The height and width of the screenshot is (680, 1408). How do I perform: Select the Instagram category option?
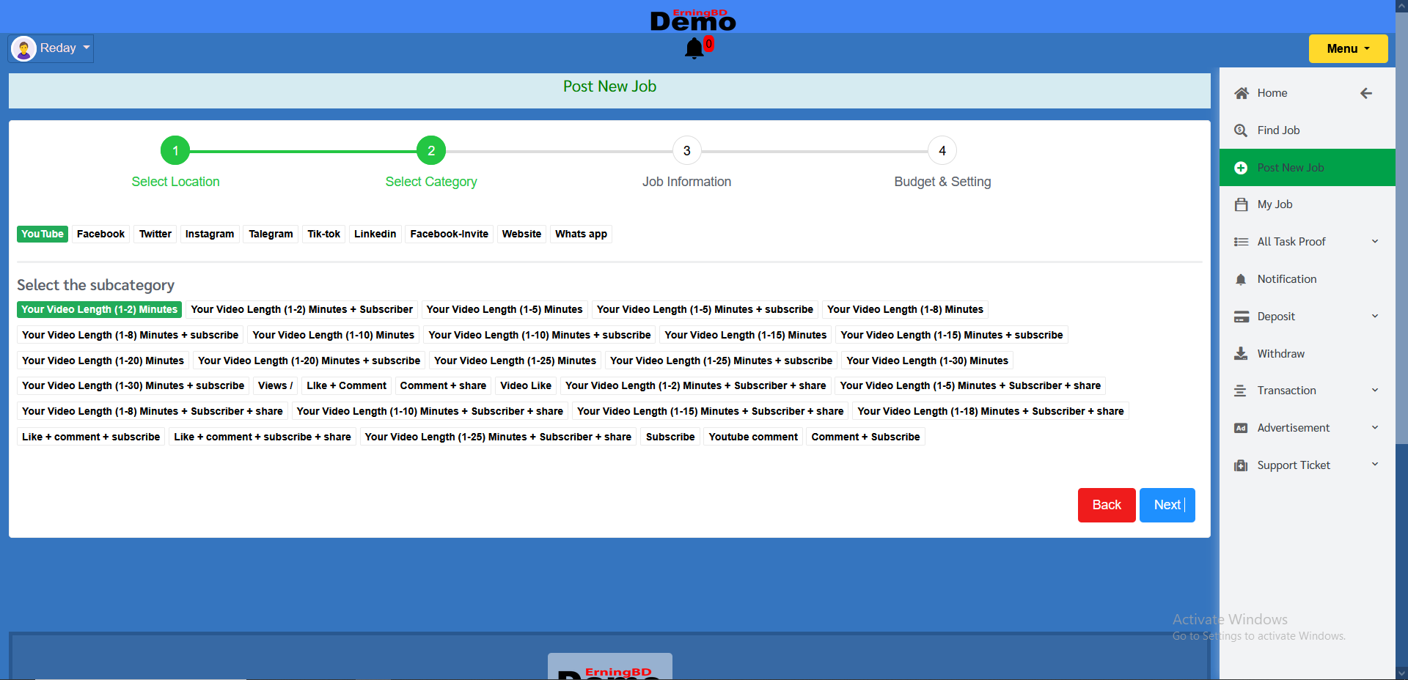(x=209, y=234)
